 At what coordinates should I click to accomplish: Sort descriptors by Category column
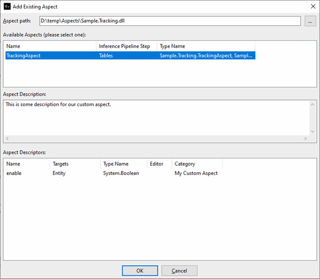197,164
